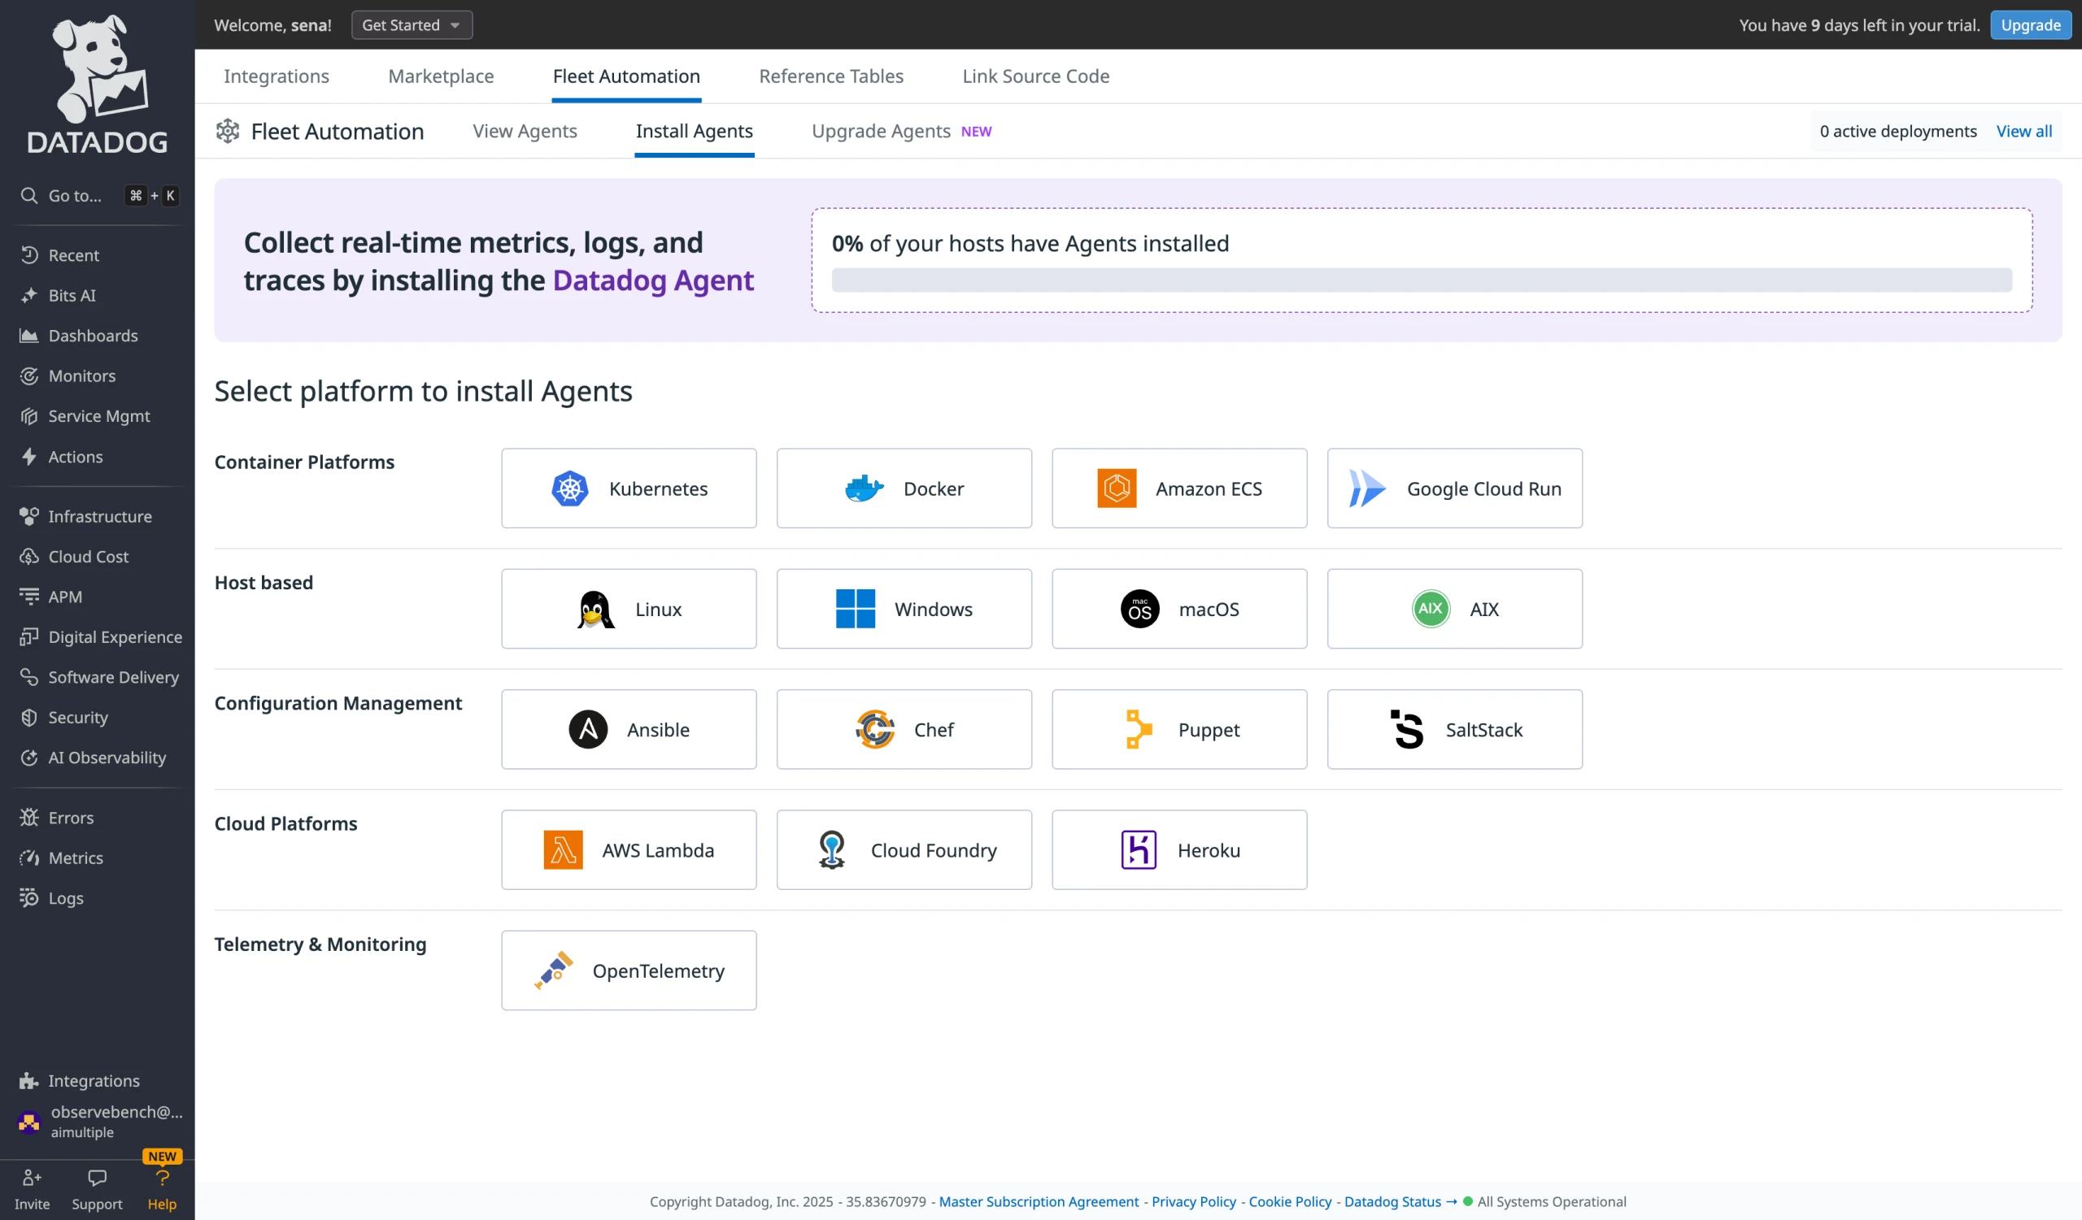Open Cookie Policy link
This screenshot has height=1220, width=2082.
(x=1290, y=1201)
